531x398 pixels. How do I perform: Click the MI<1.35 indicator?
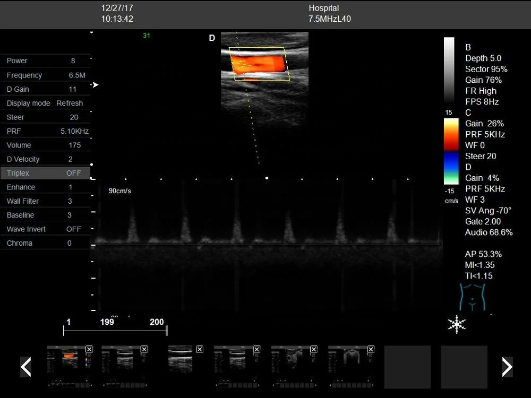[x=480, y=265]
